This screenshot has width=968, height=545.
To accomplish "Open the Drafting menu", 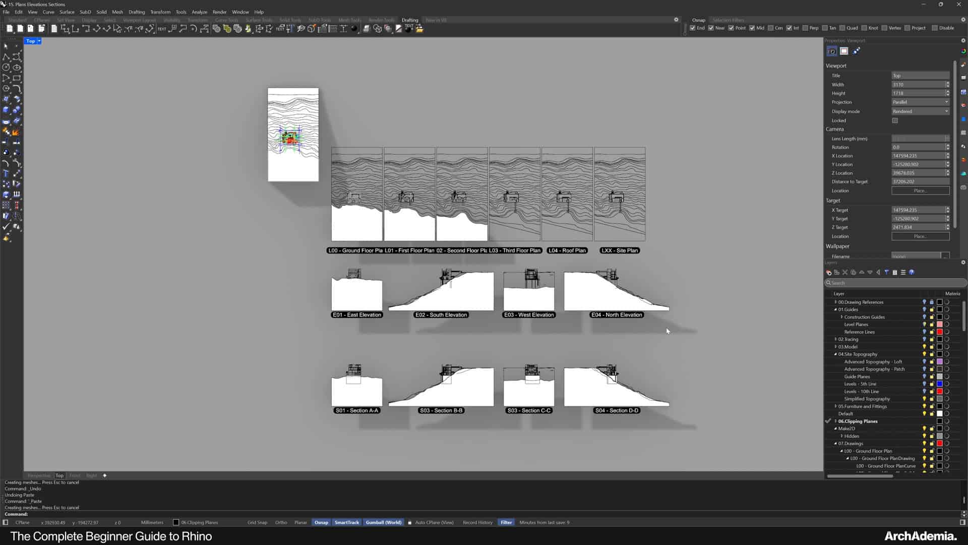I will [x=136, y=12].
